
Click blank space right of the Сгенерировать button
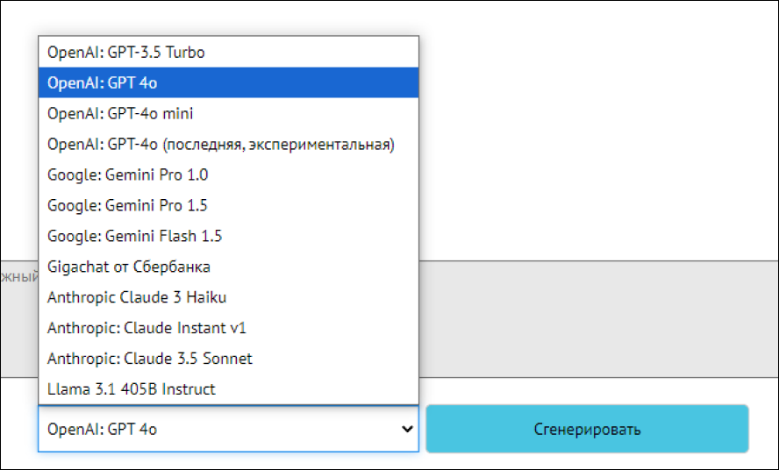coord(764,429)
